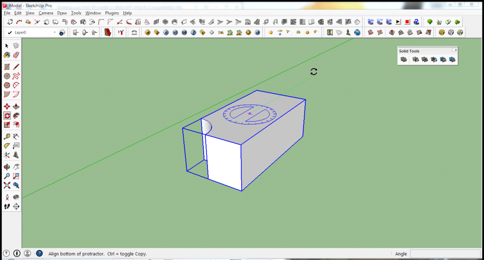The height and width of the screenshot is (260, 484).
Task: Select the Push/Pull tool
Action: coord(16,107)
